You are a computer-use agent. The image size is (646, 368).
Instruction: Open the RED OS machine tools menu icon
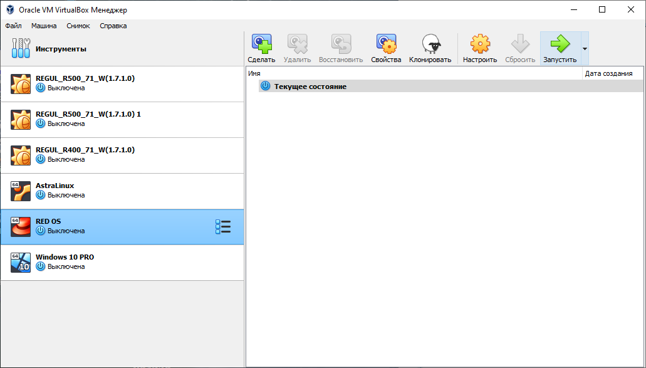pyautogui.click(x=222, y=227)
